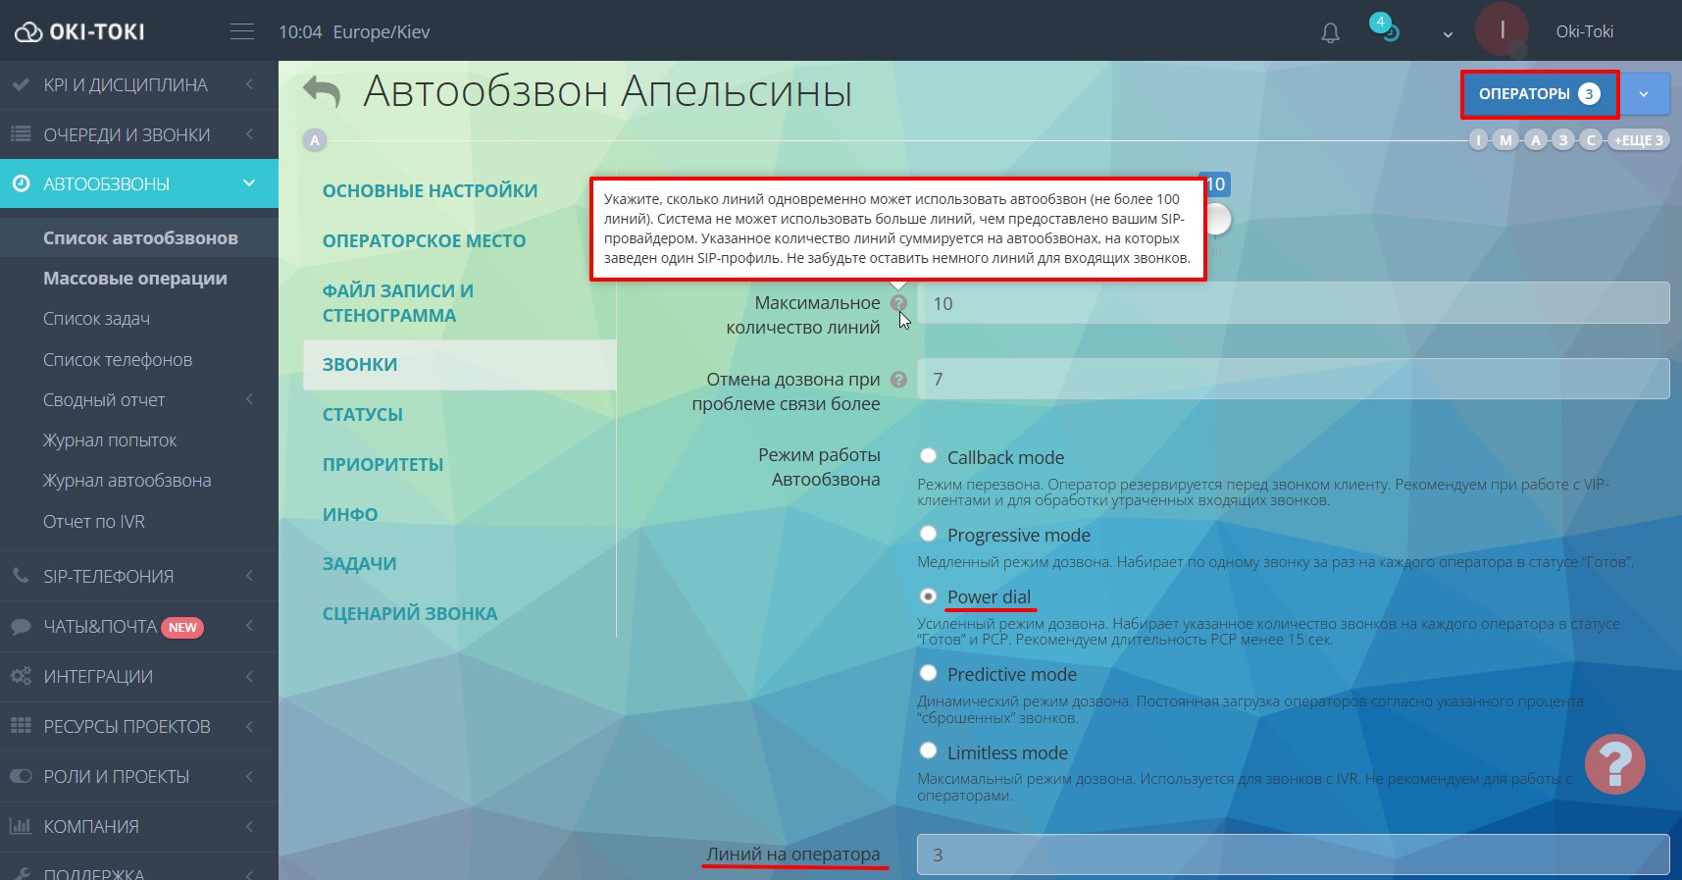Click the ОПЕРАТОРЫ 3 button

click(x=1539, y=94)
